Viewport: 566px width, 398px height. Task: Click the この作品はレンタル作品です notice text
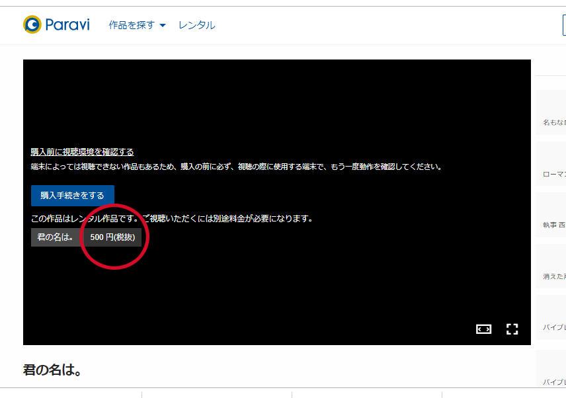172,219
